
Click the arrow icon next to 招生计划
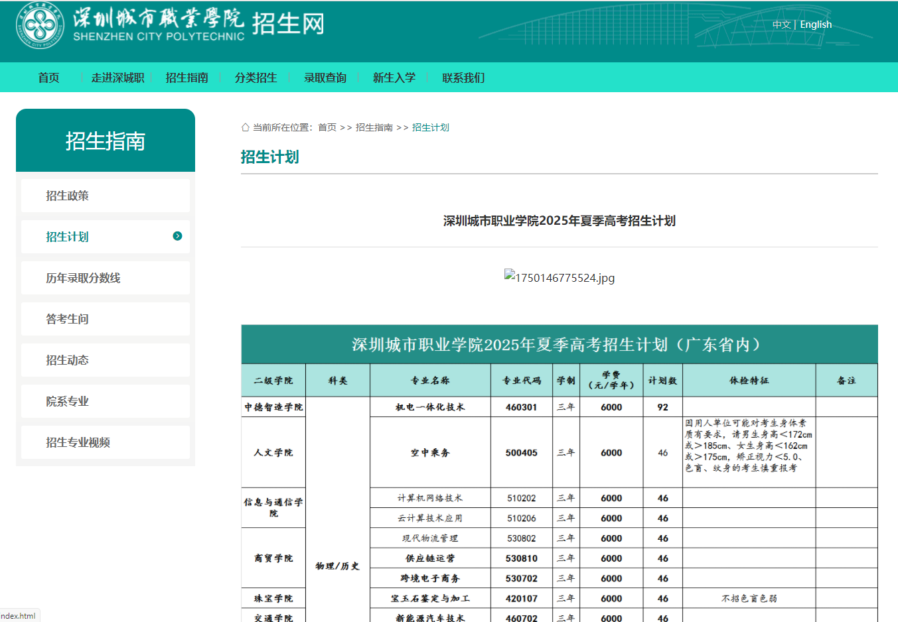pyautogui.click(x=177, y=237)
